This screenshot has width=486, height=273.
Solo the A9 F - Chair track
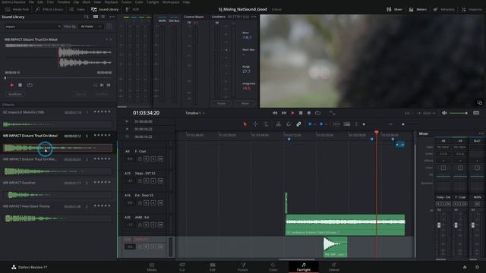[153, 158]
